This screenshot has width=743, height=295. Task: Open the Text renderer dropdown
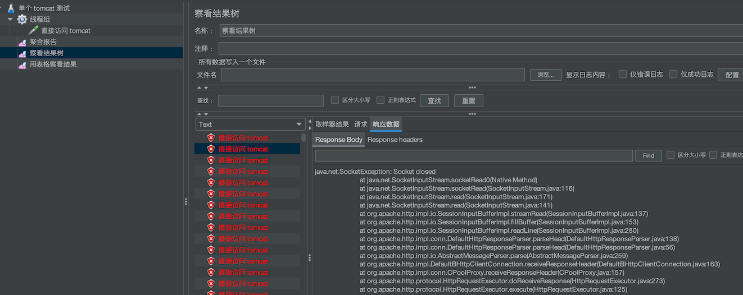point(250,125)
